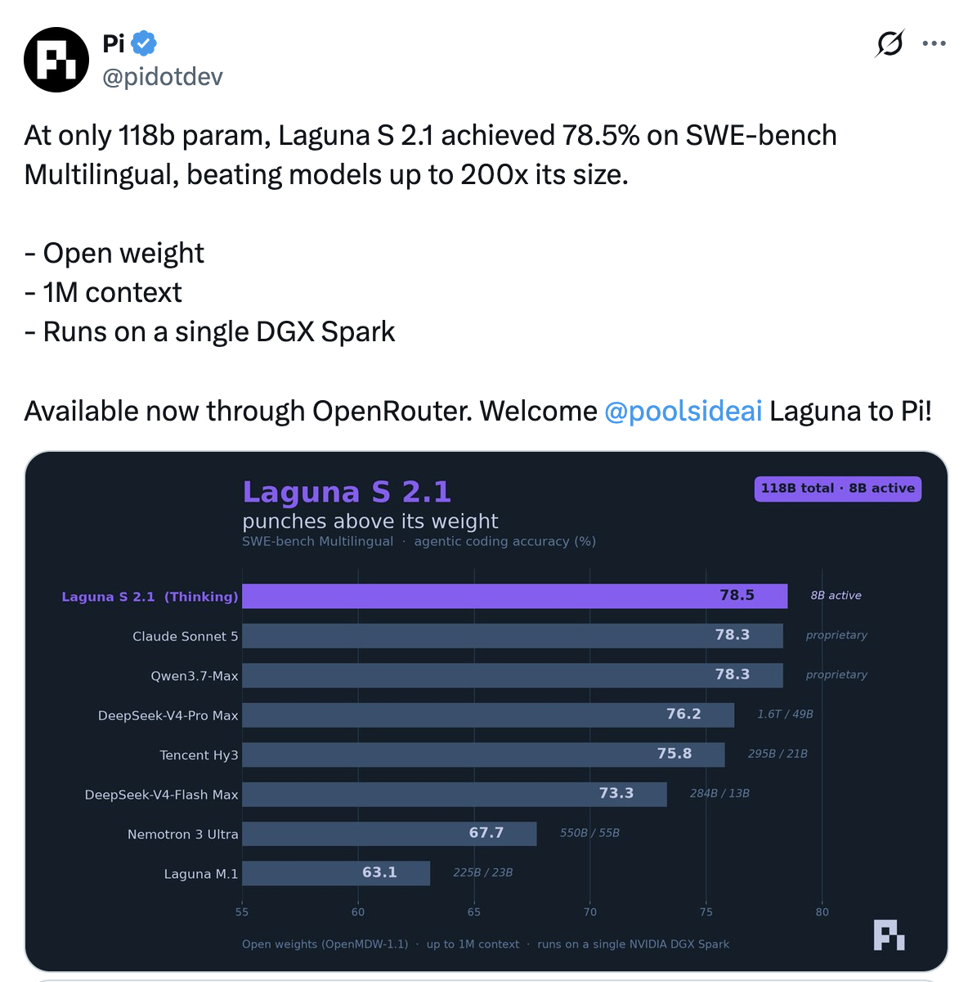Click the blue verified badge
Screen dimensions: 968x982
pyautogui.click(x=145, y=43)
